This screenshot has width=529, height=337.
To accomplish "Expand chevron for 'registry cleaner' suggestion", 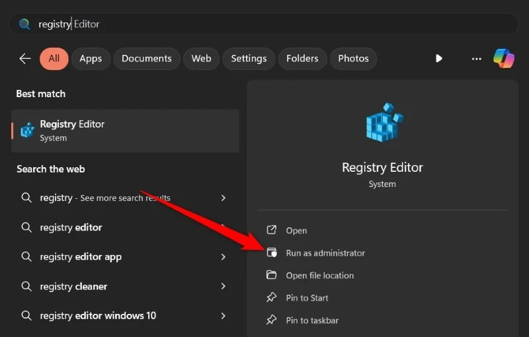I will [x=223, y=287].
